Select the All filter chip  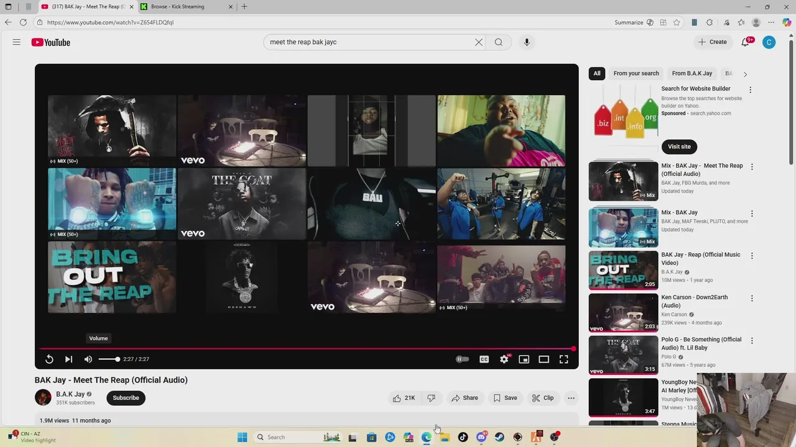point(597,73)
